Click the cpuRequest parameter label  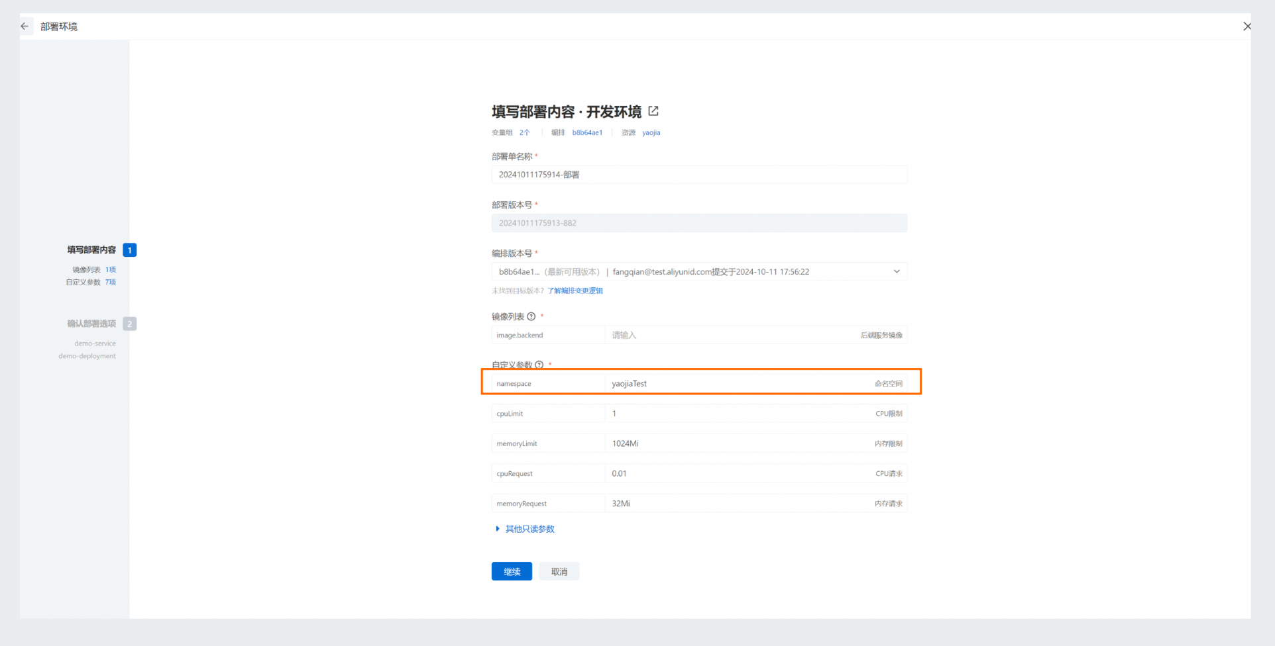[514, 474]
